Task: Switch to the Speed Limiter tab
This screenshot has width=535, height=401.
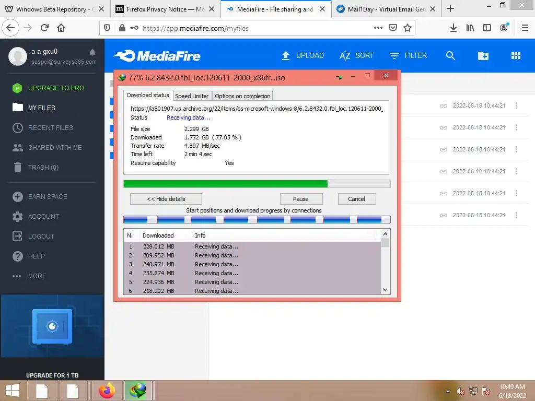Action: (192, 96)
